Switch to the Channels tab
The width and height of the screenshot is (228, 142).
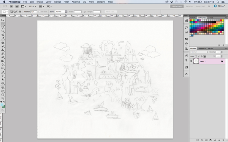(x=202, y=48)
